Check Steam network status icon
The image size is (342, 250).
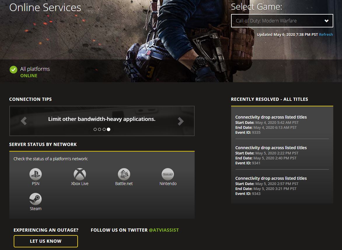coord(36,199)
